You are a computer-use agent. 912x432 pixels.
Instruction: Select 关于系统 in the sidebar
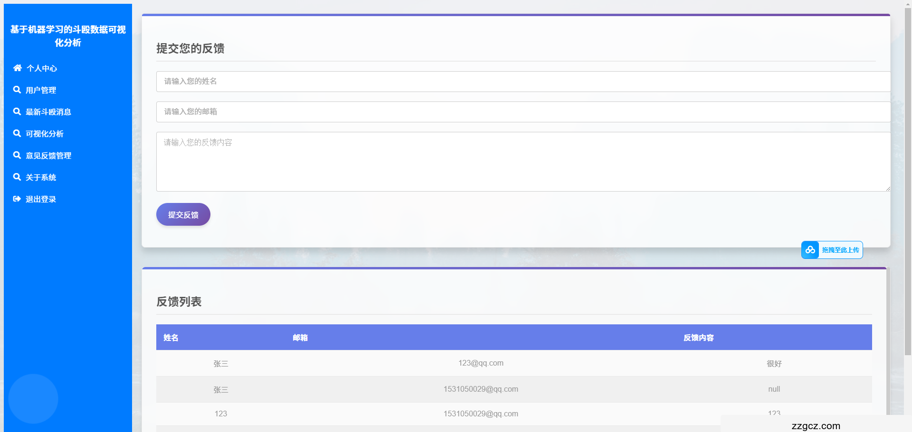(x=41, y=177)
